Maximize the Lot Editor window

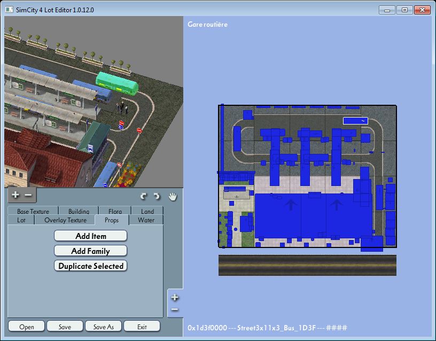[x=404, y=10]
